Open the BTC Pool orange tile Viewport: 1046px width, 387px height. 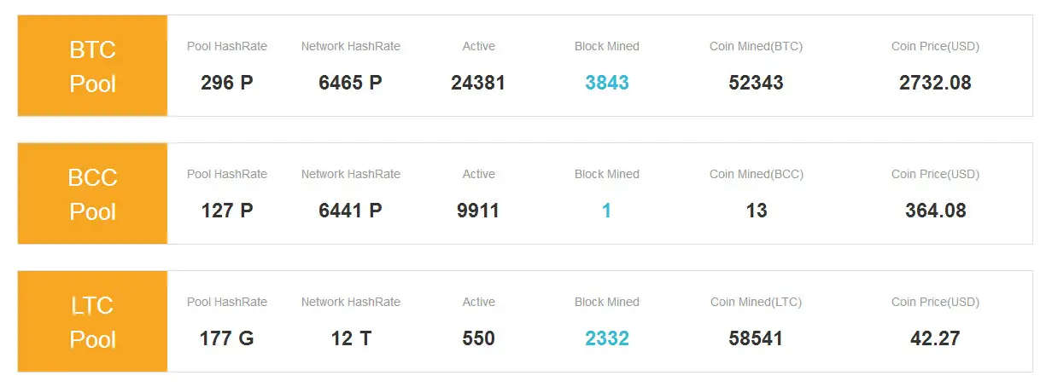tap(92, 66)
